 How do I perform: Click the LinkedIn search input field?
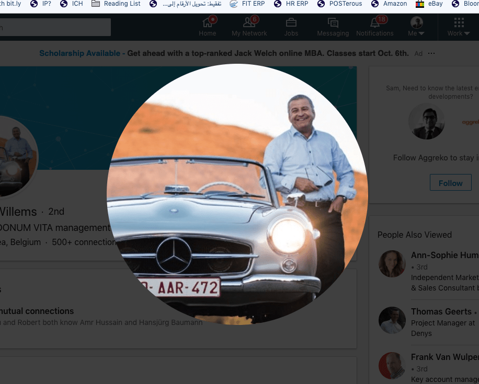click(x=55, y=27)
